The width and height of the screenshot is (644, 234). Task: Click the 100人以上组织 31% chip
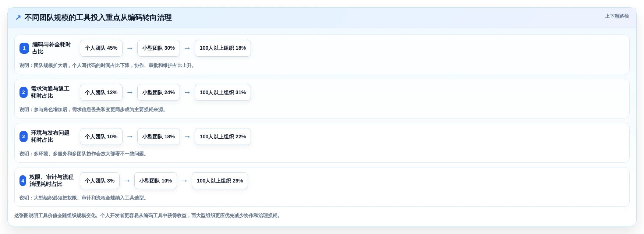tap(223, 92)
